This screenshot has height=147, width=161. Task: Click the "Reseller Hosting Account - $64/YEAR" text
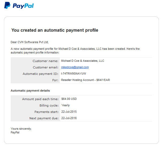click(85, 80)
